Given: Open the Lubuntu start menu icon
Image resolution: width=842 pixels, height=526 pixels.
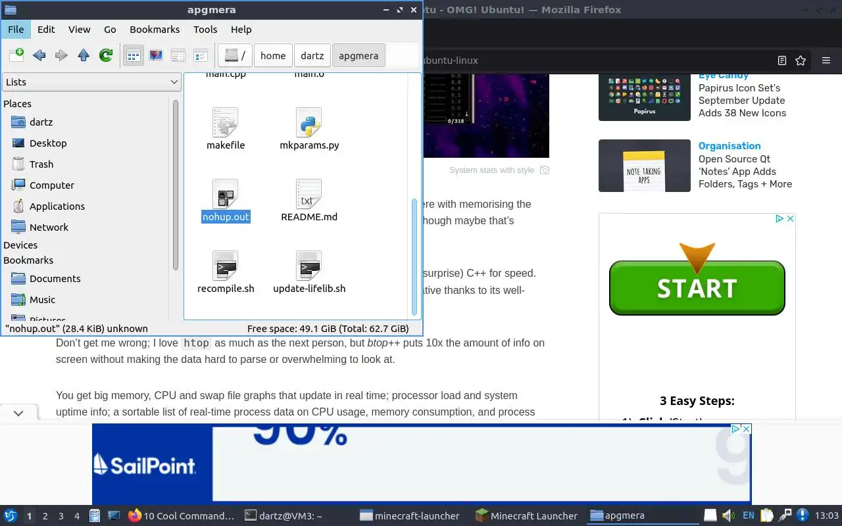Looking at the screenshot, I should [x=11, y=516].
